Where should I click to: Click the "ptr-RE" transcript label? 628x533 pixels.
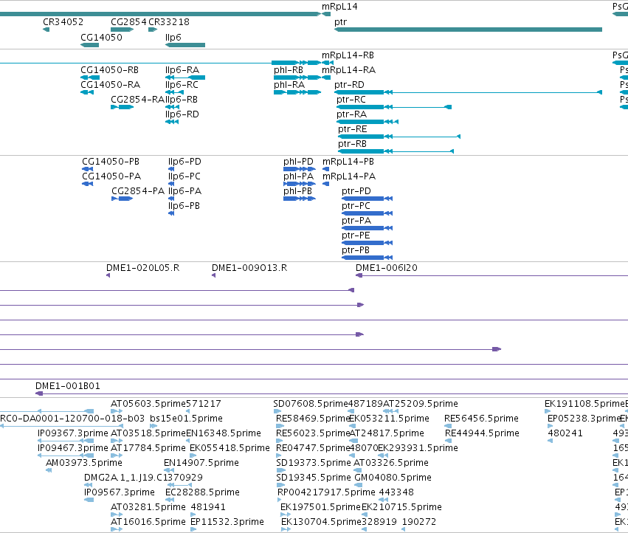352,129
